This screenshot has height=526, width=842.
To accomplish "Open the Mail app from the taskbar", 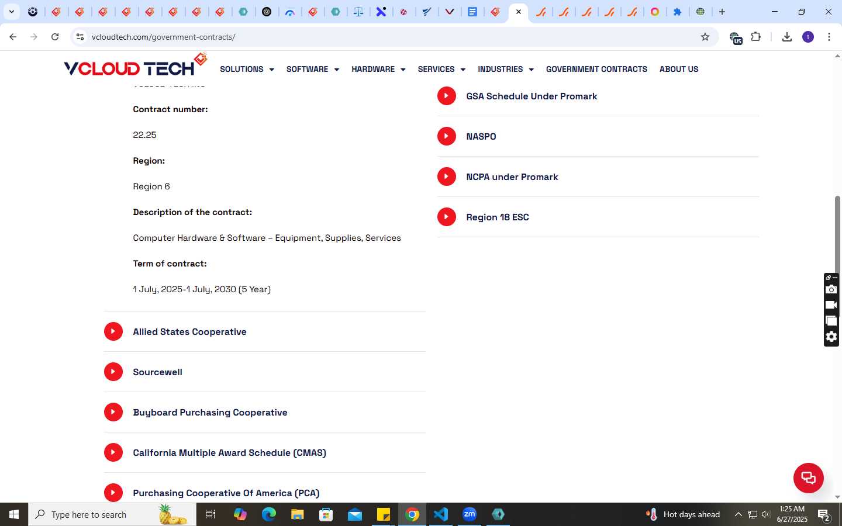I will [355, 514].
